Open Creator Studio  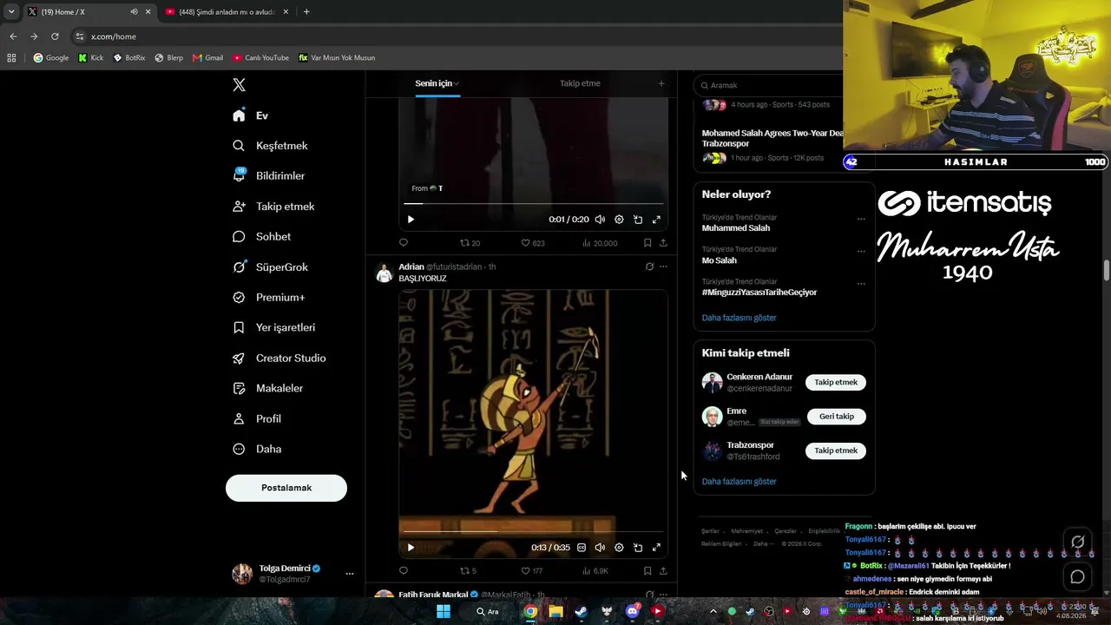(279, 358)
